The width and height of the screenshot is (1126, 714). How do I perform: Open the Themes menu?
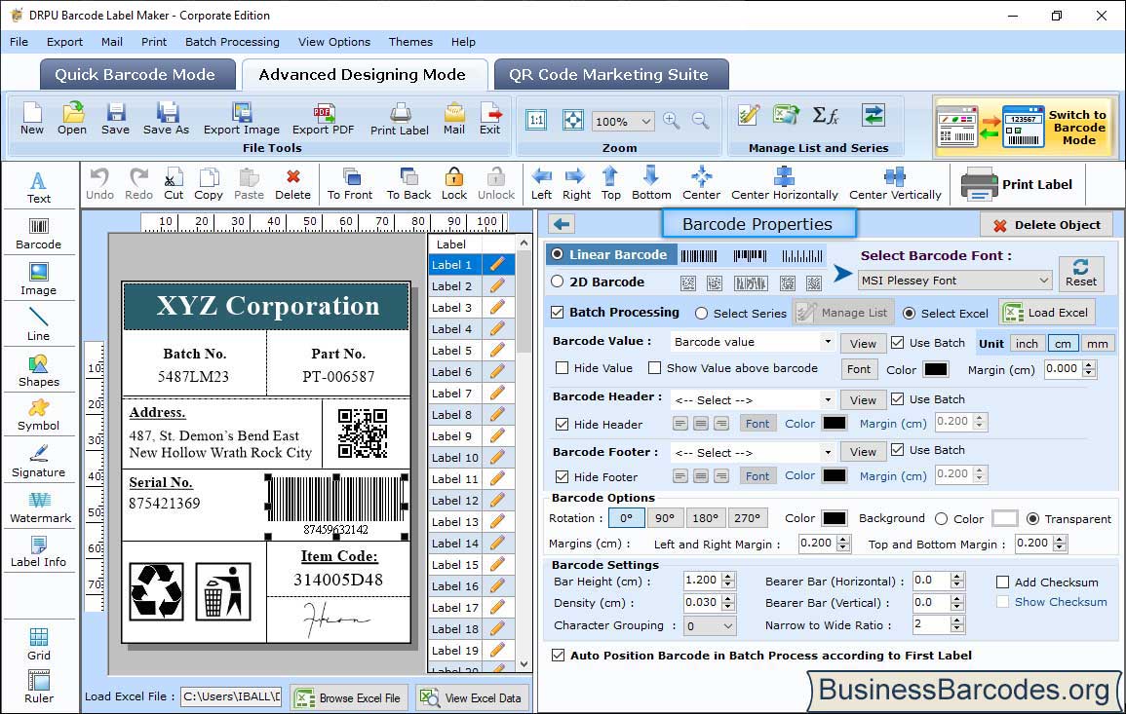(x=410, y=42)
